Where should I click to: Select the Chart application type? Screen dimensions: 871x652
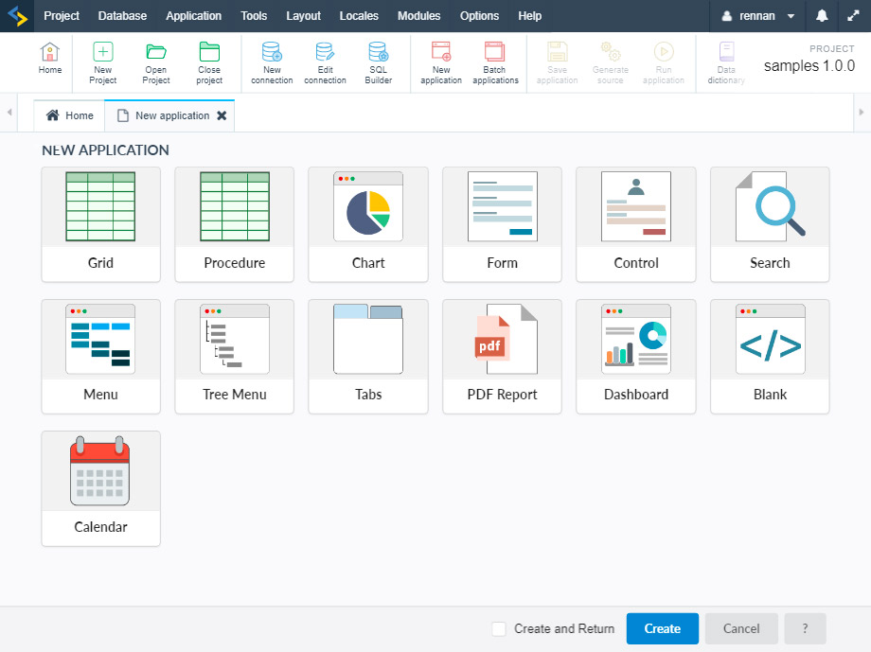click(x=368, y=224)
